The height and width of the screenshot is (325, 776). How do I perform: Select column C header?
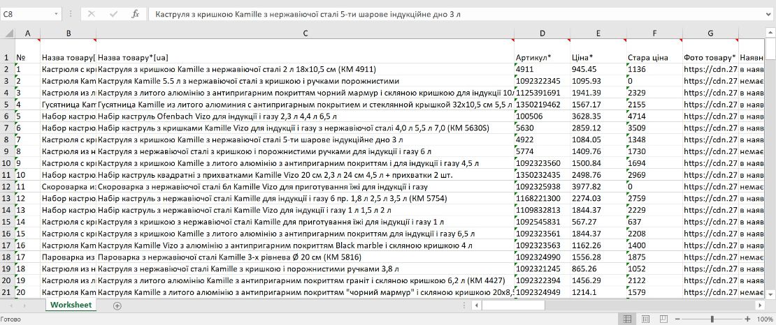click(x=306, y=33)
